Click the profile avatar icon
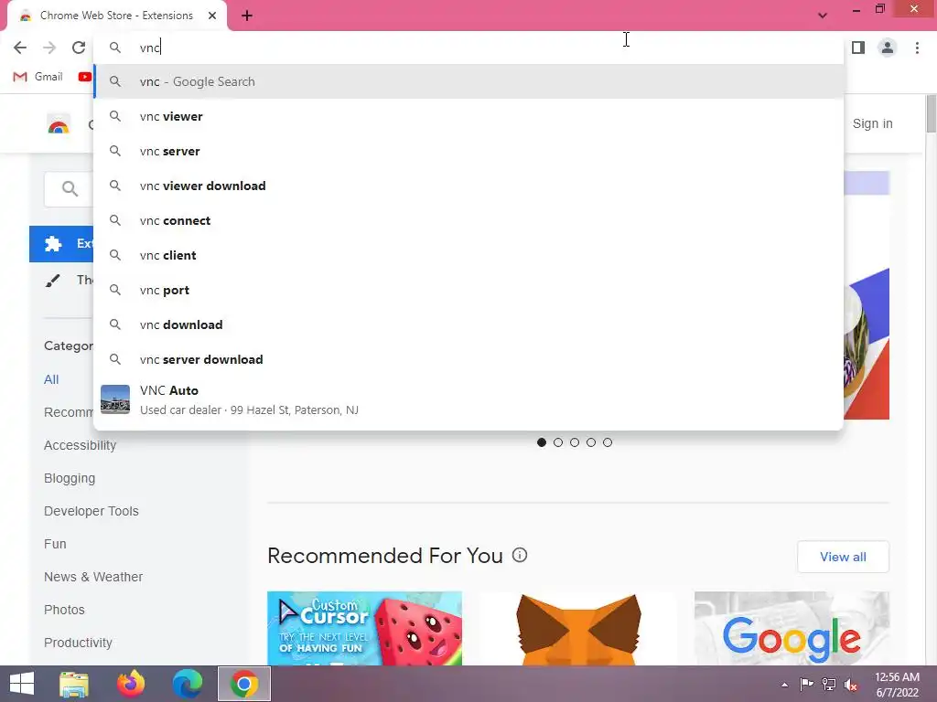937x702 pixels. [x=888, y=48]
